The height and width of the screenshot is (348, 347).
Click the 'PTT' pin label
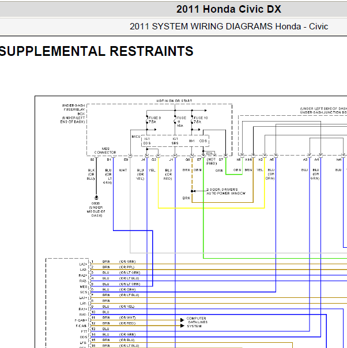click(x=84, y=331)
